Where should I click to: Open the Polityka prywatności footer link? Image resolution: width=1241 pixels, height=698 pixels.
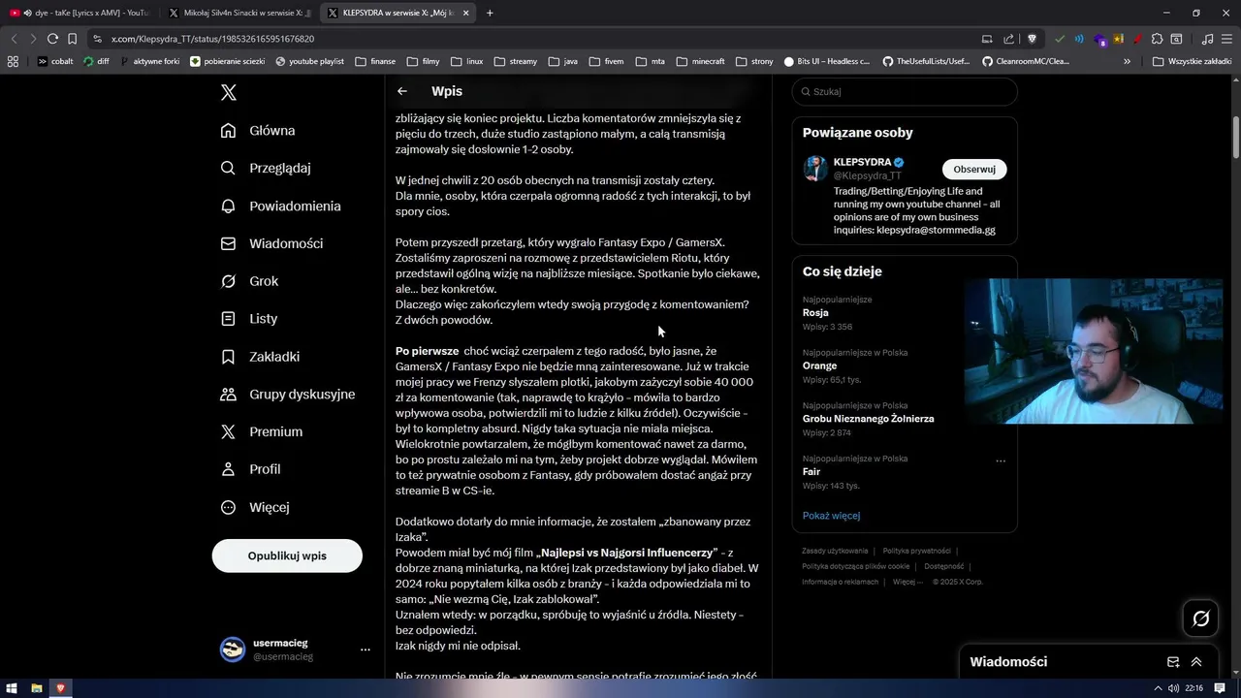[916, 551]
